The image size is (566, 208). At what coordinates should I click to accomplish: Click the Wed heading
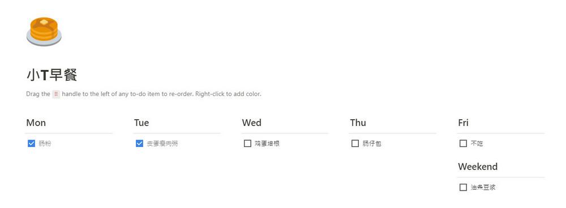tap(252, 123)
